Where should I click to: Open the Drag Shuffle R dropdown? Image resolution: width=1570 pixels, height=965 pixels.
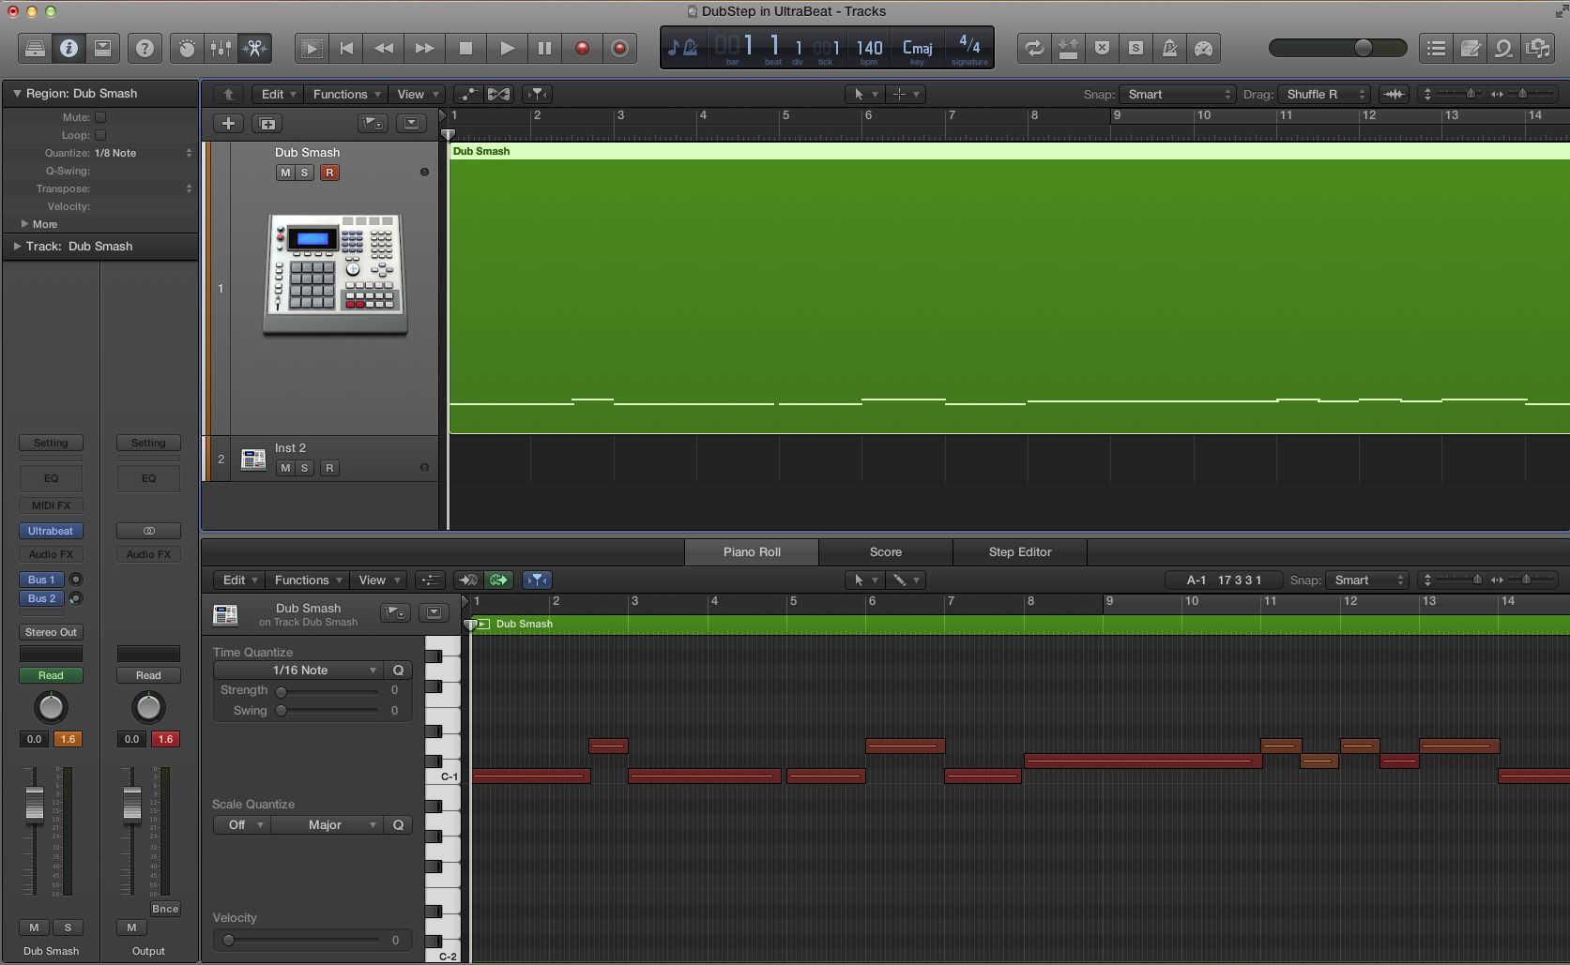(1324, 94)
